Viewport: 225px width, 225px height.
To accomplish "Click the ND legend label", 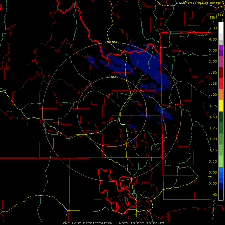I will [x=215, y=195].
